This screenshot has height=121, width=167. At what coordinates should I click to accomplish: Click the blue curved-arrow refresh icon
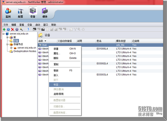pos(28,29)
